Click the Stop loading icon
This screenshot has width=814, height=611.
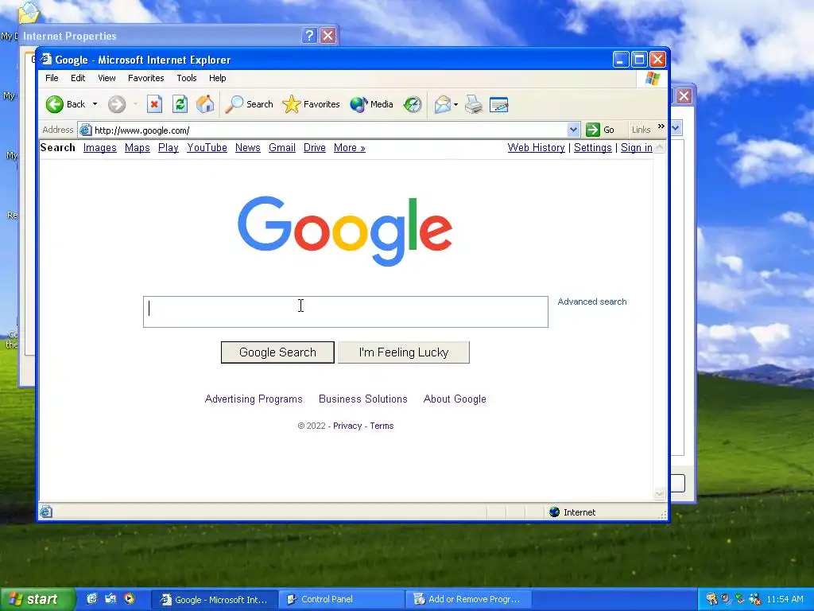pos(154,104)
